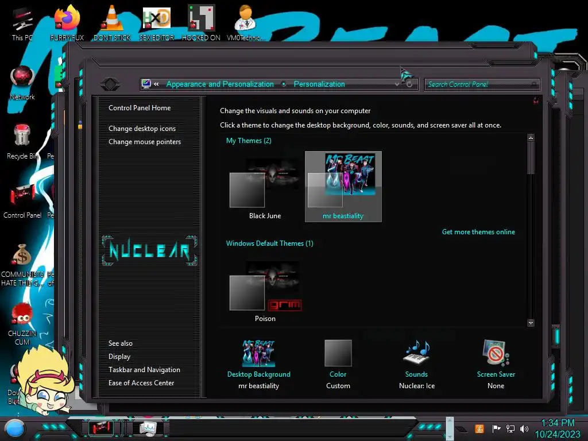
Task: Click the Start orb on the taskbar
Action: pyautogui.click(x=14, y=428)
